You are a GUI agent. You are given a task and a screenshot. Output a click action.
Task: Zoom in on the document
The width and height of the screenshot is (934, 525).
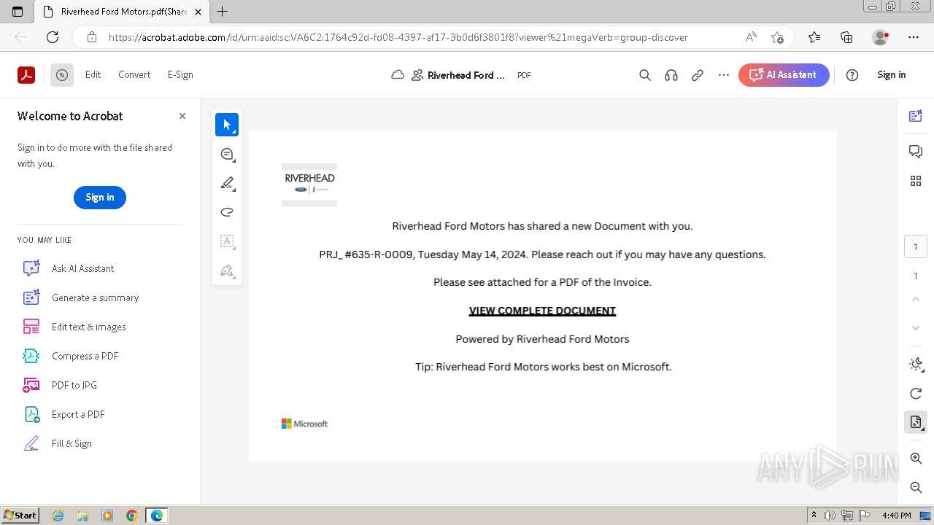(x=916, y=458)
